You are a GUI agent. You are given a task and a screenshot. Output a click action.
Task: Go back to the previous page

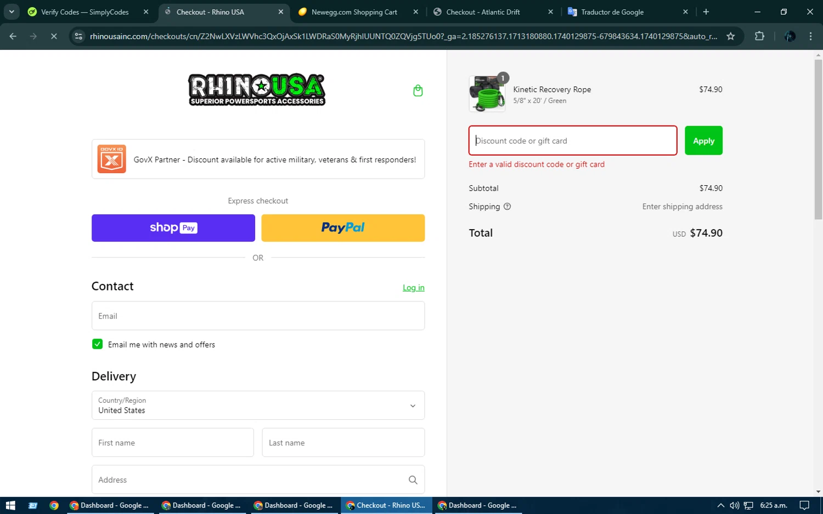tap(13, 36)
